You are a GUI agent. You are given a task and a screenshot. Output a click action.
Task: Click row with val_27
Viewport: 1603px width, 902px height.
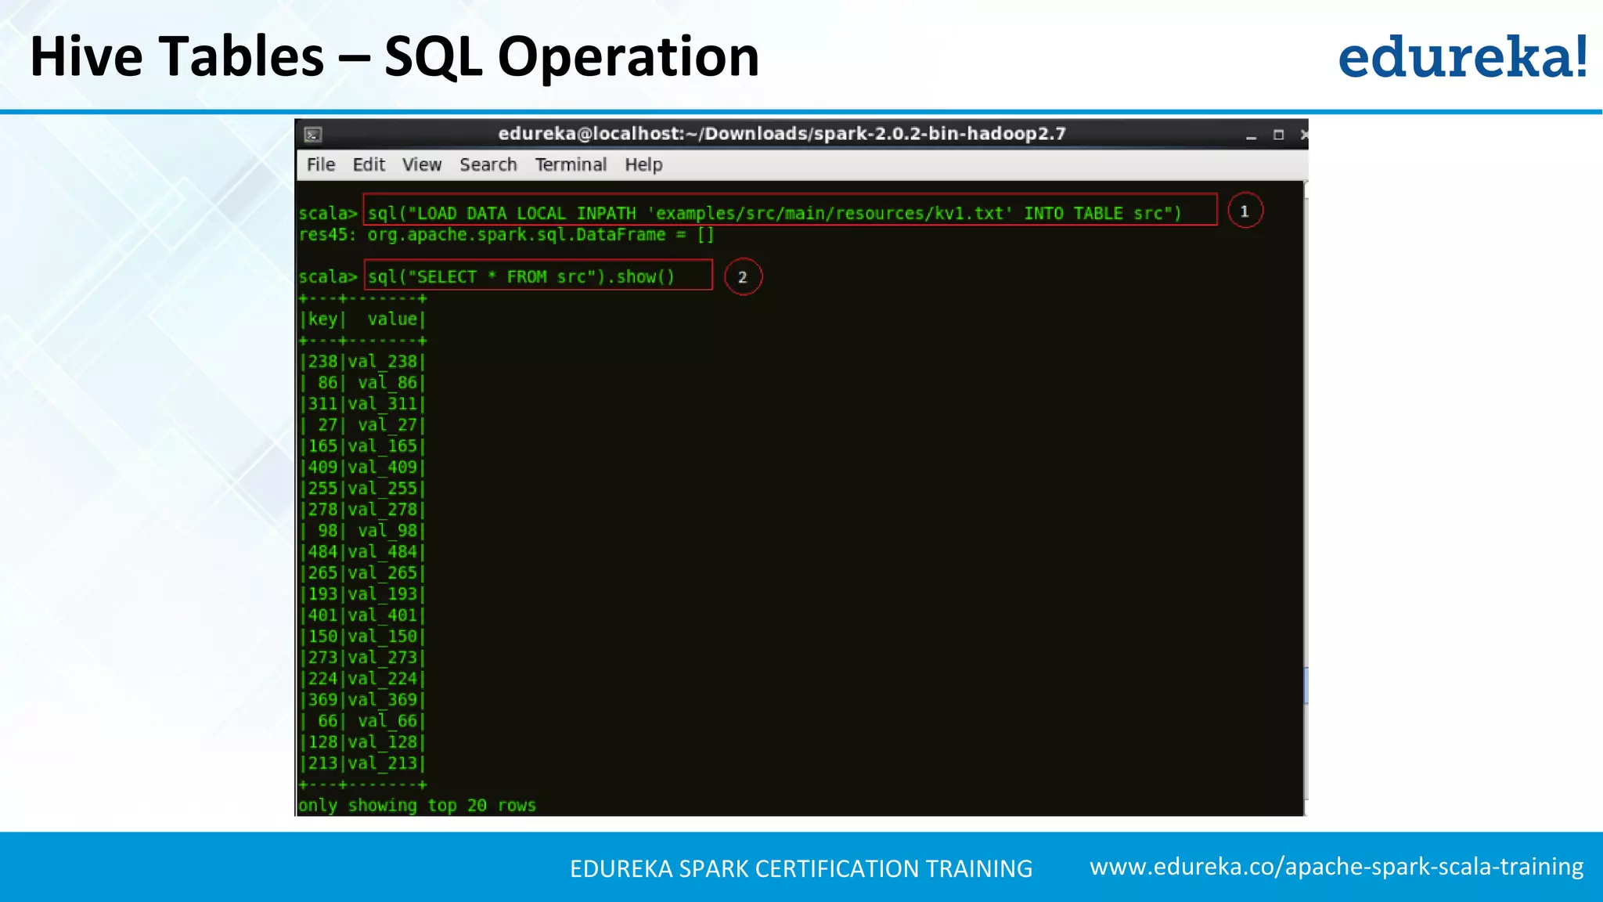click(362, 425)
